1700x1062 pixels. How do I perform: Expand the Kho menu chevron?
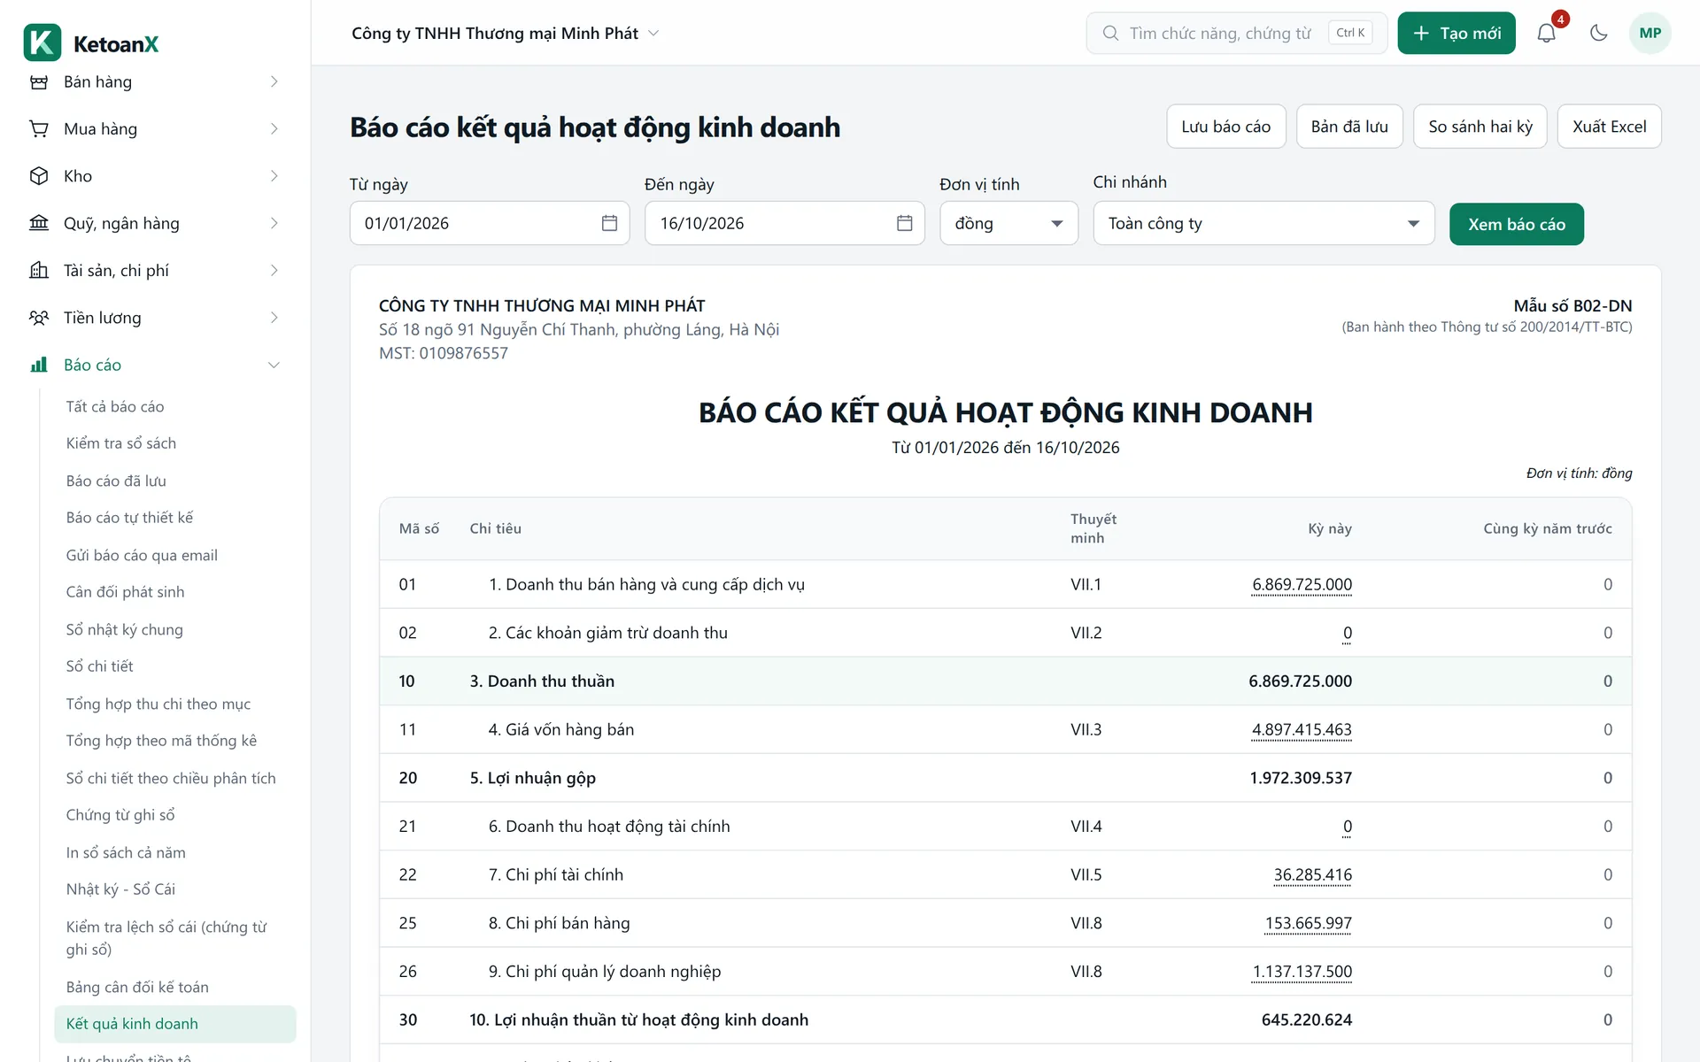point(274,176)
